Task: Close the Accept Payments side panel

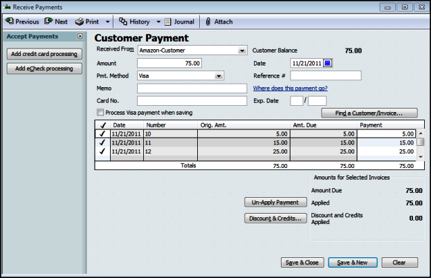Action: coord(80,36)
